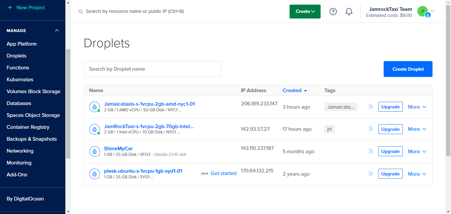Click IP address 142.93.57.27
The width and height of the screenshot is (451, 214).
point(255,129)
